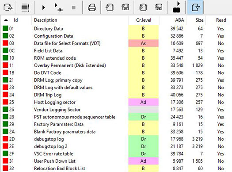This screenshot has height=172, width=232.
Task: Select the ROM extended code module
Action: click(x=55, y=58)
